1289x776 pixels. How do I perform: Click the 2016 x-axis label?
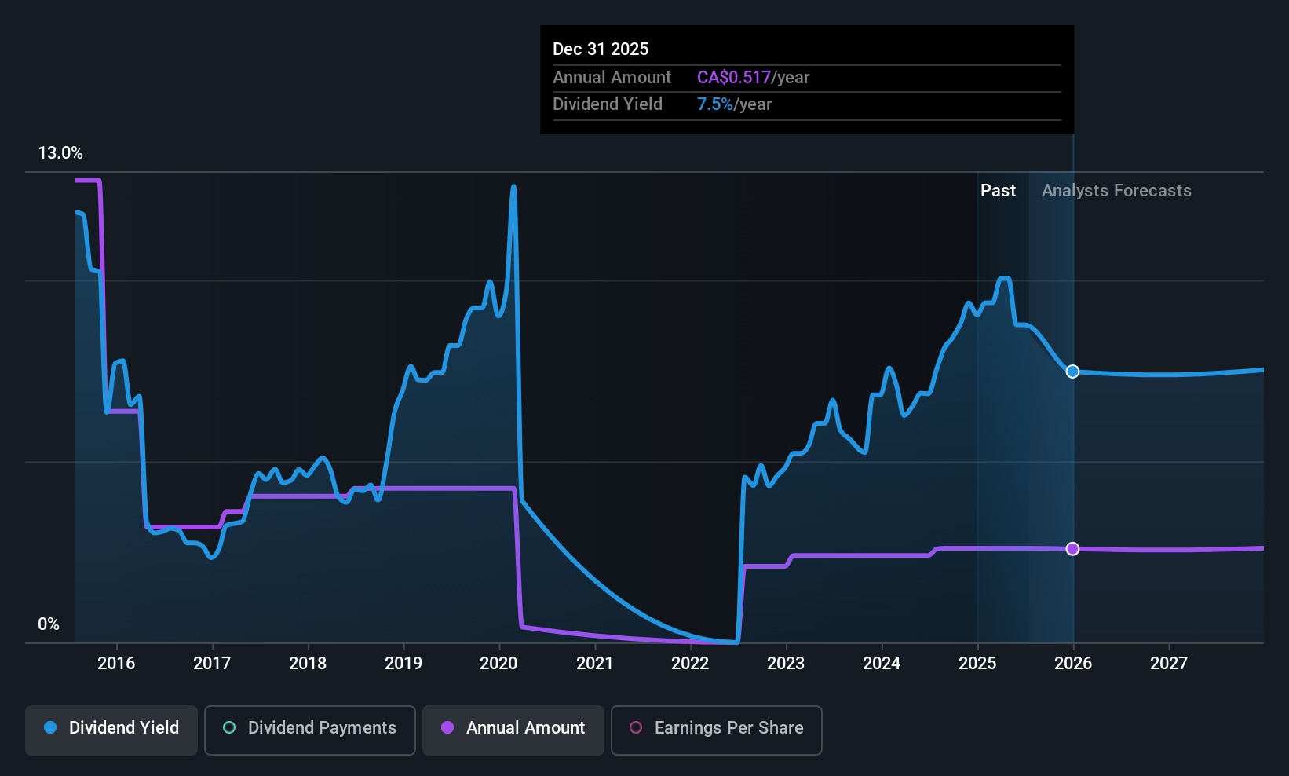116,664
